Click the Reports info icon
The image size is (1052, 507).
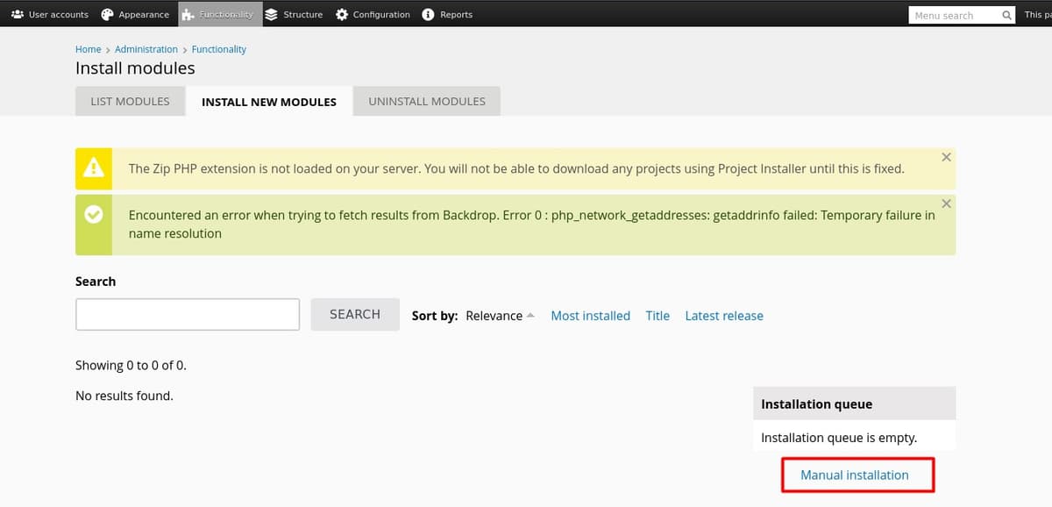(x=428, y=14)
